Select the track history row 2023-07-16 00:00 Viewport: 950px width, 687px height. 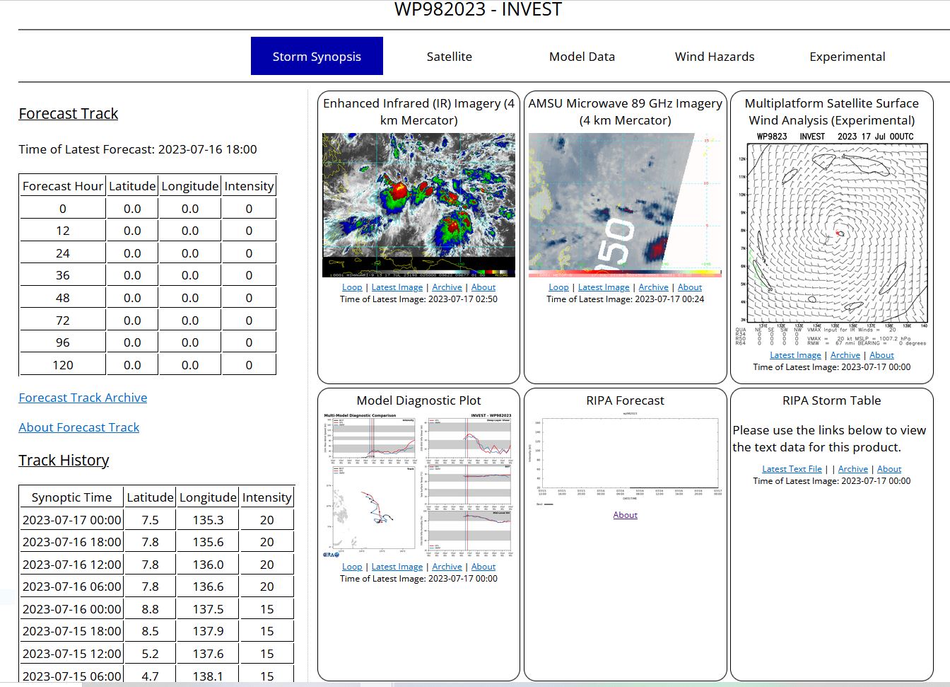tap(156, 609)
